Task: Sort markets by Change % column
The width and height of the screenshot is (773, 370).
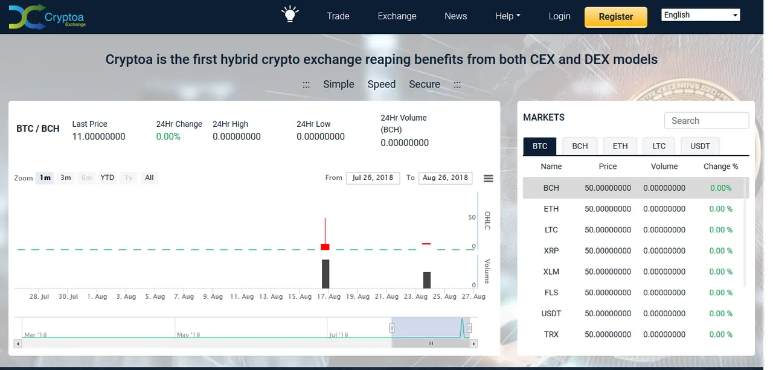Action: [x=721, y=167]
